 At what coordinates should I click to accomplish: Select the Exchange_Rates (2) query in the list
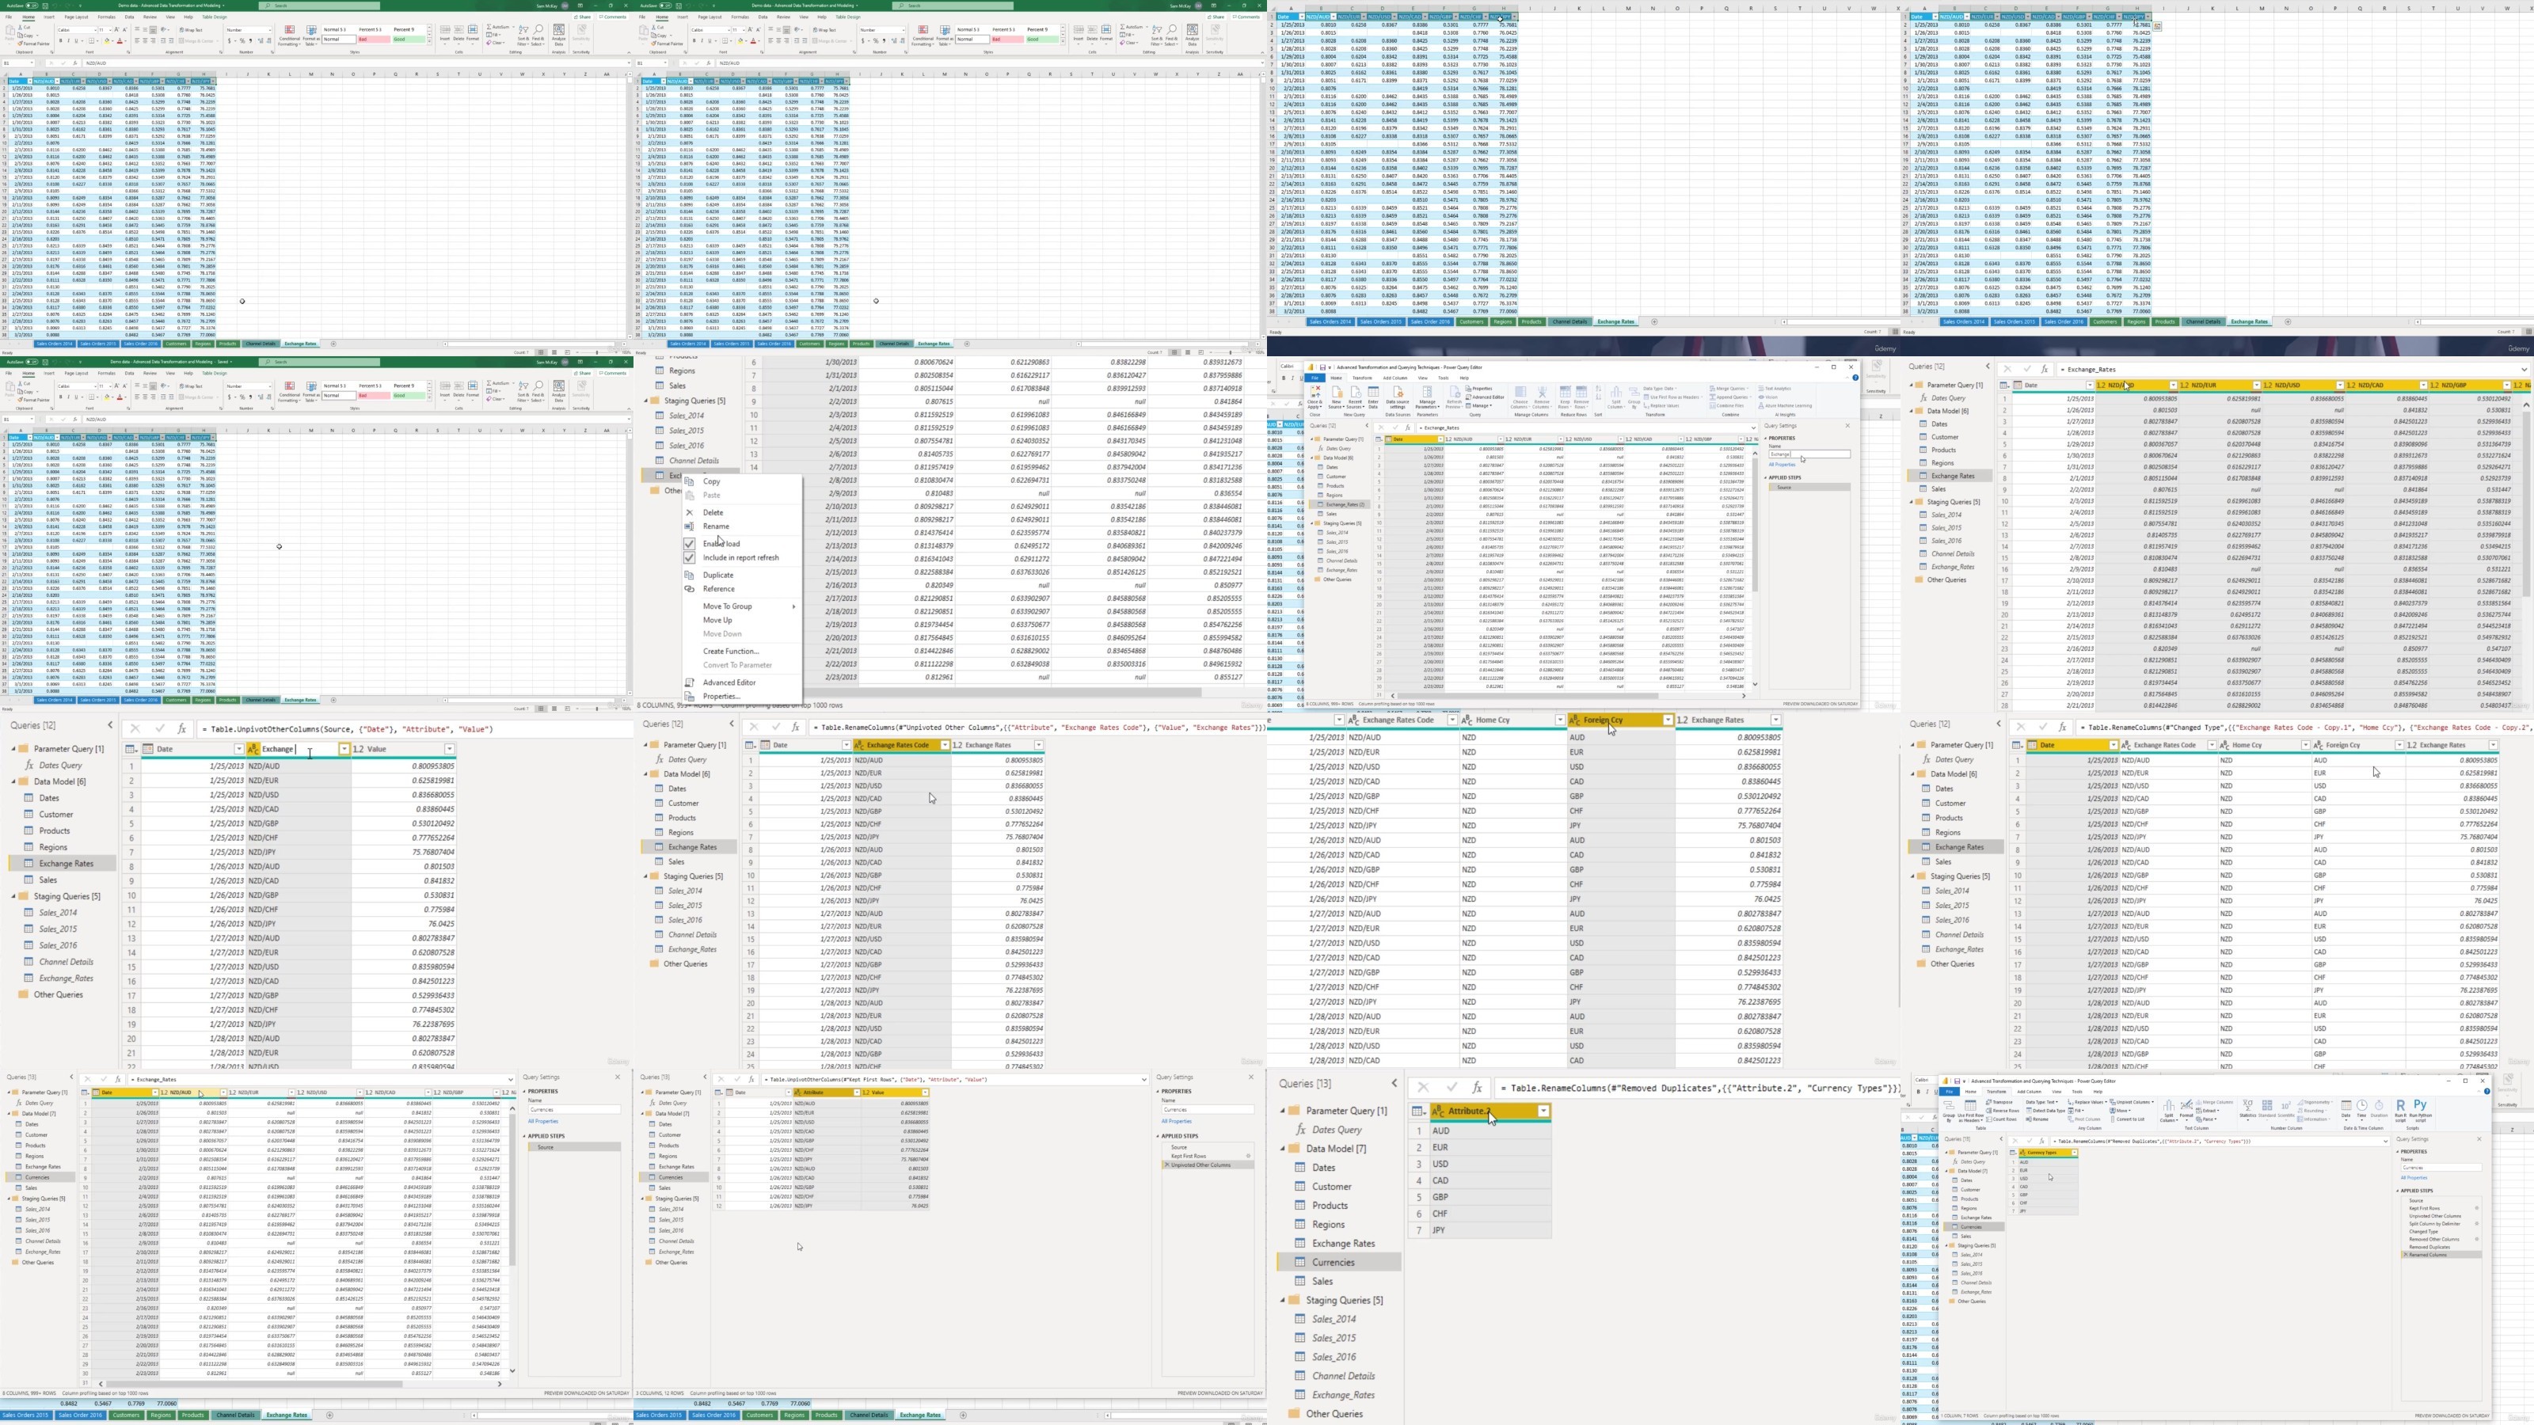tap(1340, 504)
